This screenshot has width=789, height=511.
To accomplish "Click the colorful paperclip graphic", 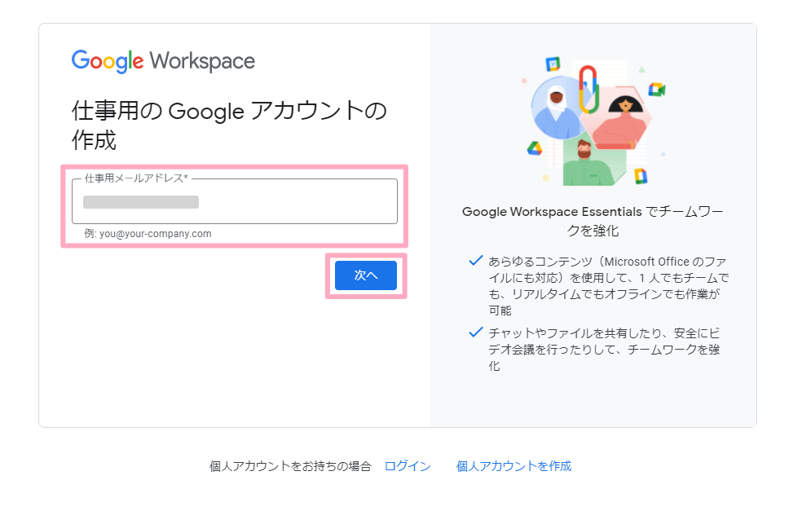I will click(588, 89).
